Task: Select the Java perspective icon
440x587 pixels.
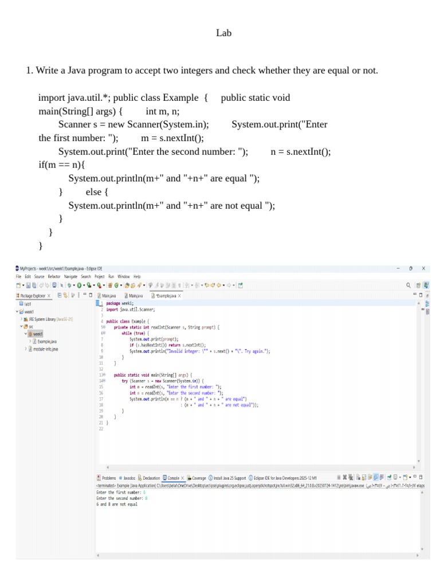Action: 426,285
